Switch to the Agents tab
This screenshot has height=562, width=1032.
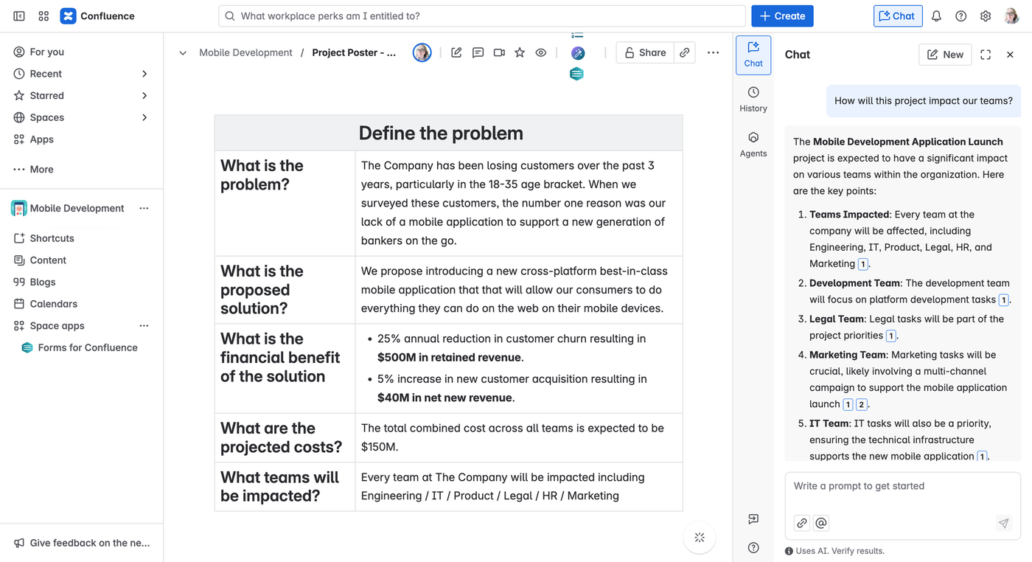(x=753, y=145)
